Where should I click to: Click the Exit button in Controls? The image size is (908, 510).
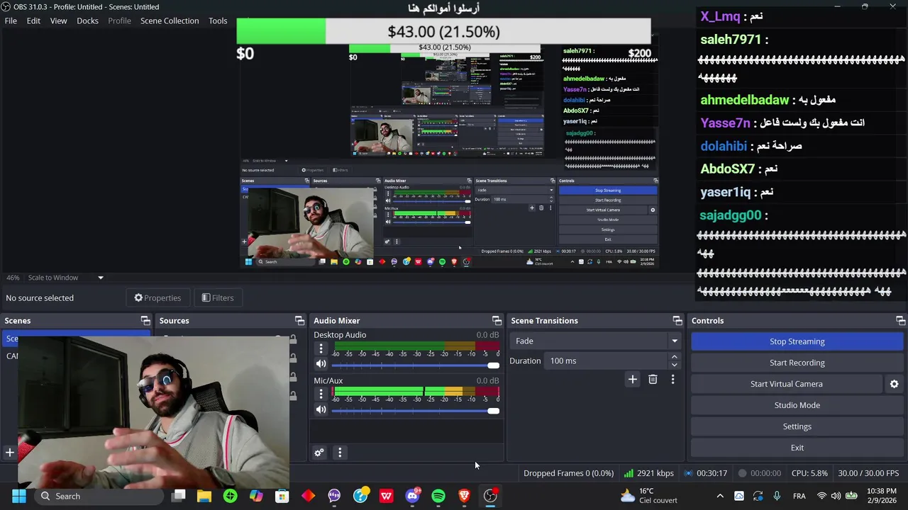(797, 448)
